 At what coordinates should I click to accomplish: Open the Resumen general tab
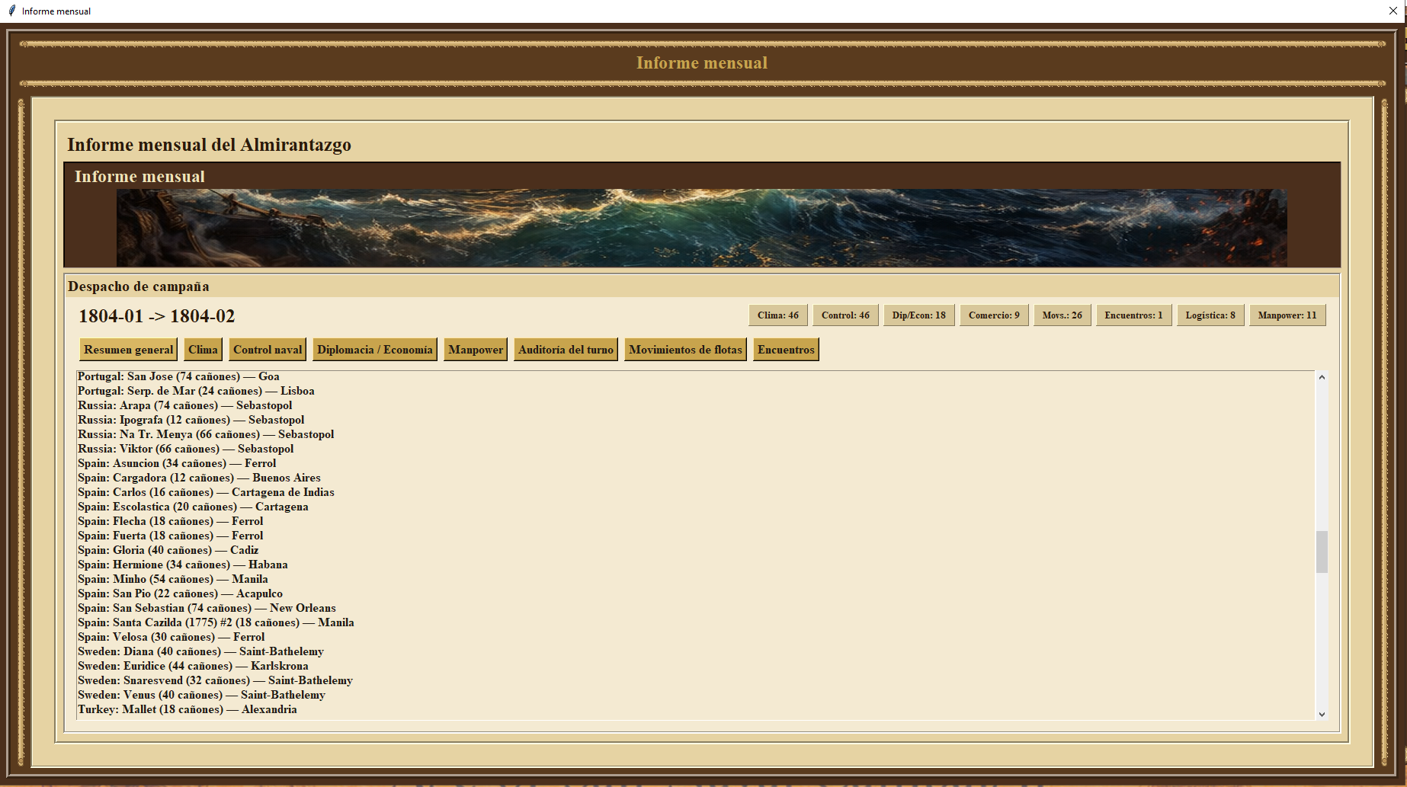pyautogui.click(x=129, y=350)
